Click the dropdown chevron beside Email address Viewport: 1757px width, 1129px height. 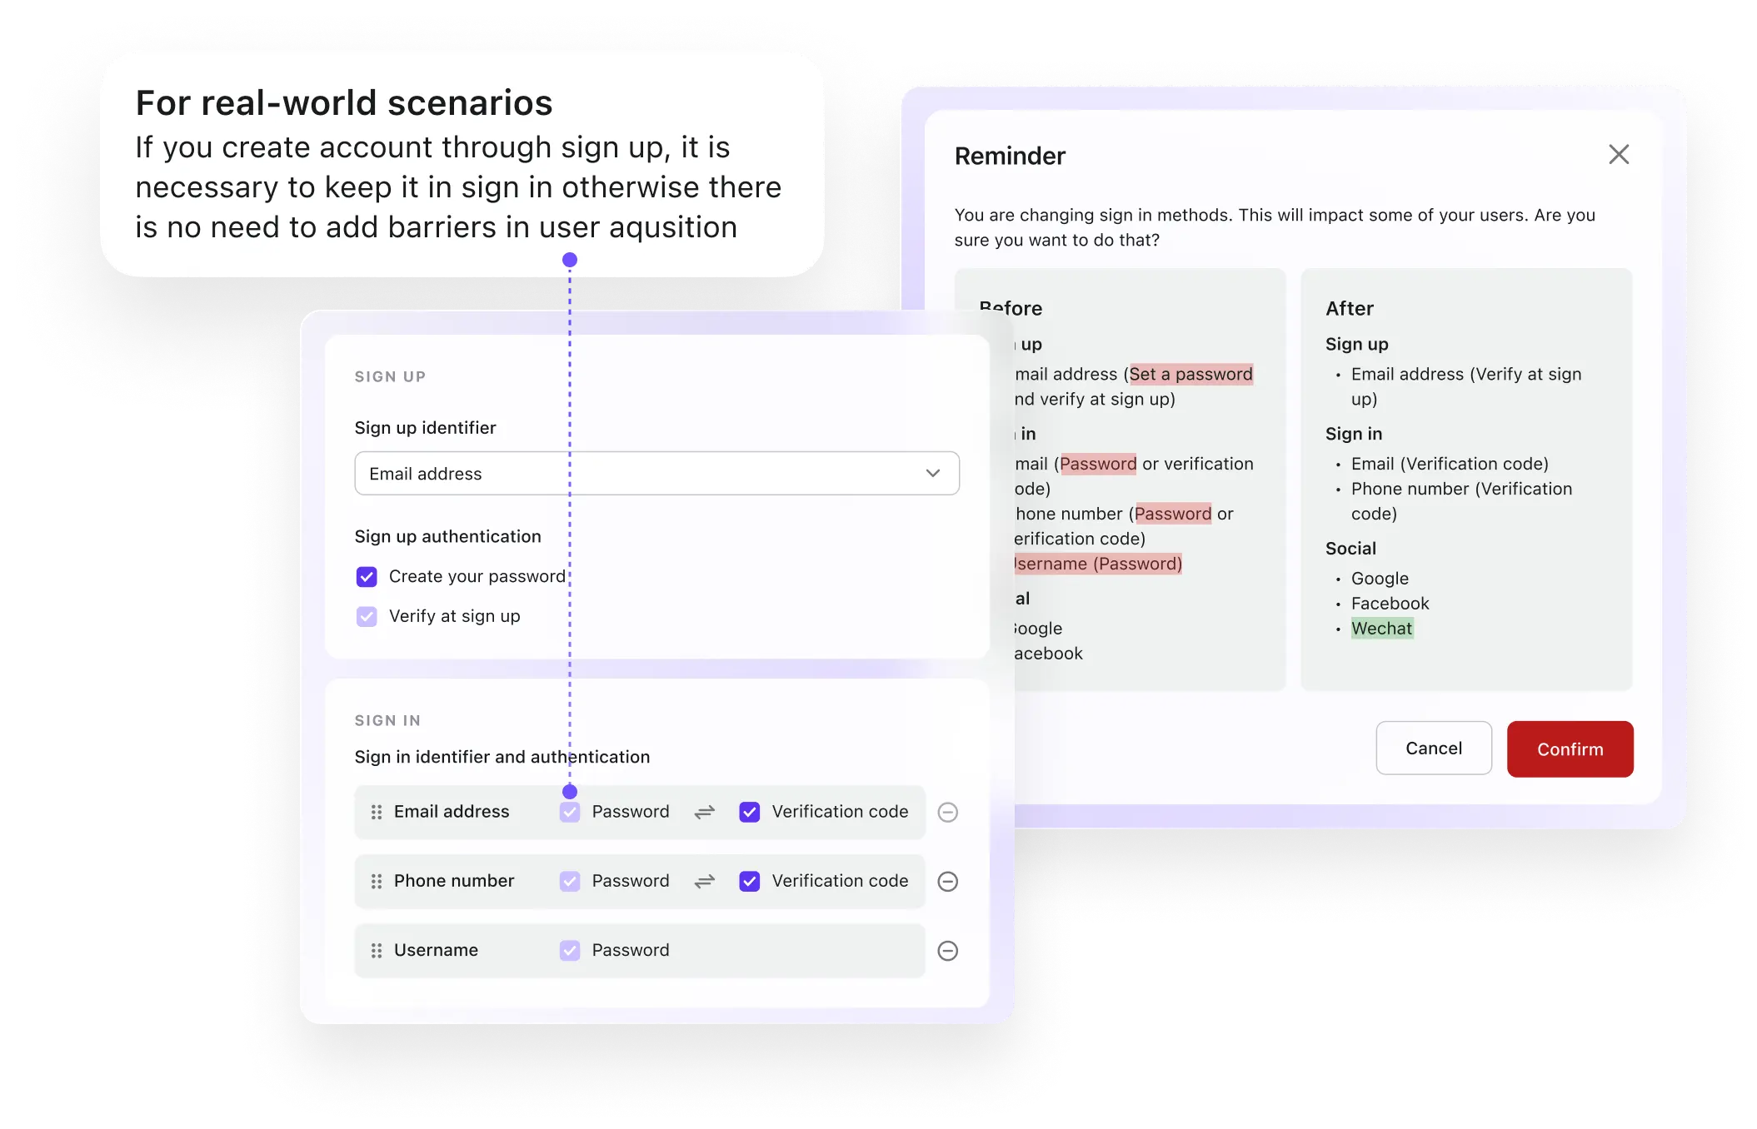coord(932,473)
